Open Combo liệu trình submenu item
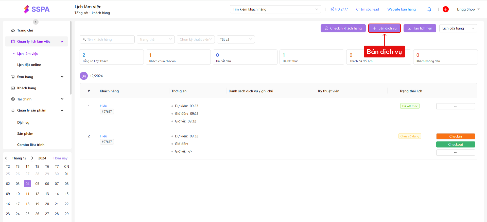Viewport: 487px width, 222px height. (31, 145)
